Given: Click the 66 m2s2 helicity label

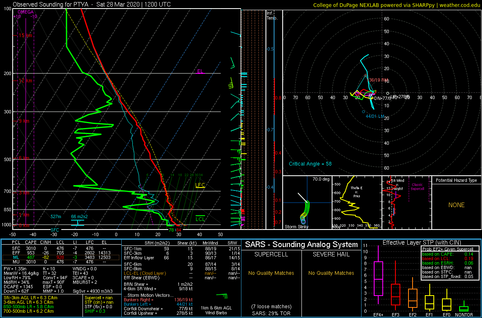Looking at the screenshot, I should point(80,217).
